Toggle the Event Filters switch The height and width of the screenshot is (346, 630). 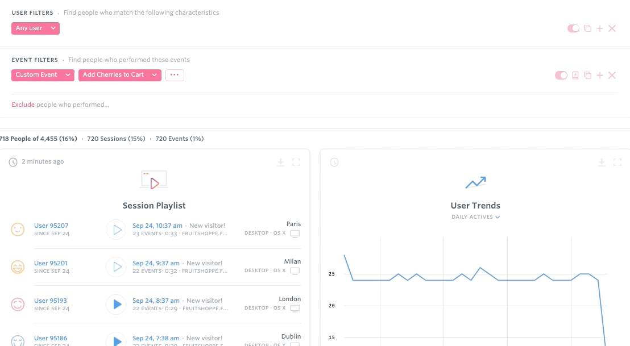[561, 76]
